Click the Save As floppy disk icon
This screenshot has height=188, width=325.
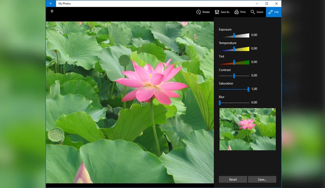(x=217, y=12)
